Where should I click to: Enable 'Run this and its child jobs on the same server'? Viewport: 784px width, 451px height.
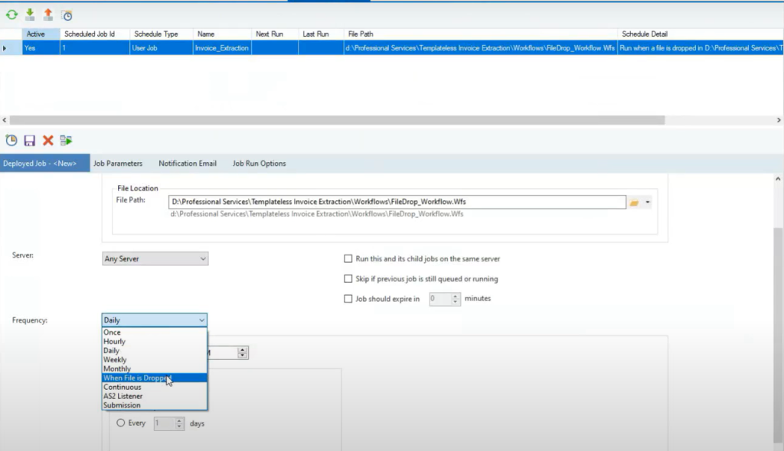tap(348, 259)
